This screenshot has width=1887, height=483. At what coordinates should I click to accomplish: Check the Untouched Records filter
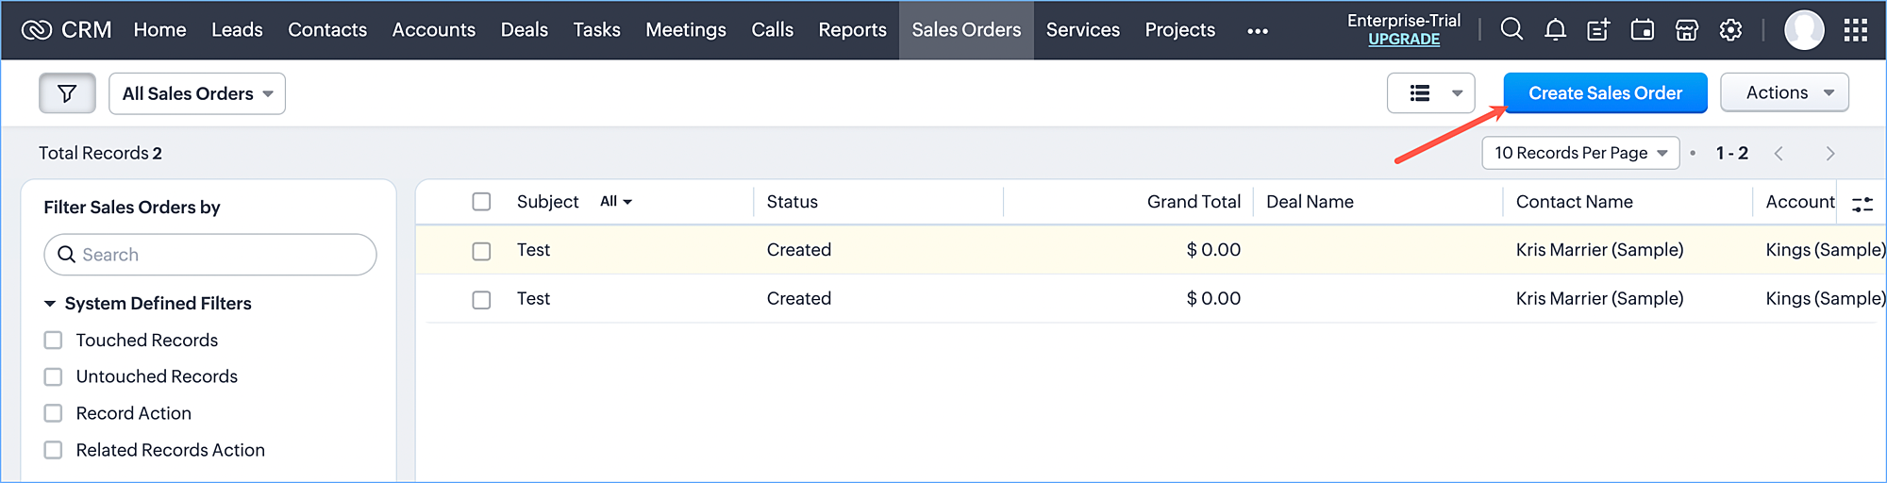coord(54,377)
